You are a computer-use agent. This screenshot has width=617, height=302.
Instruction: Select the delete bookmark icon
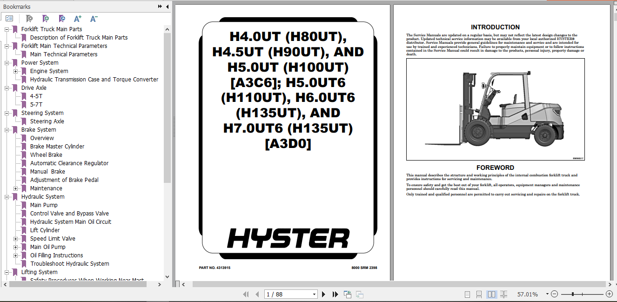click(29, 19)
